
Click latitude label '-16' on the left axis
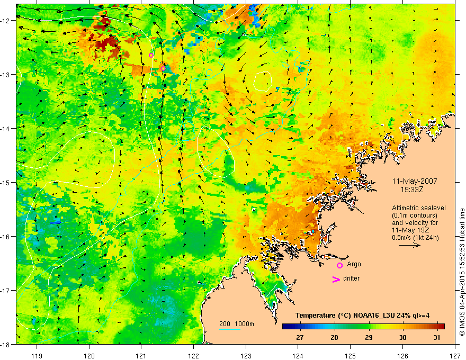pyautogui.click(x=5, y=237)
